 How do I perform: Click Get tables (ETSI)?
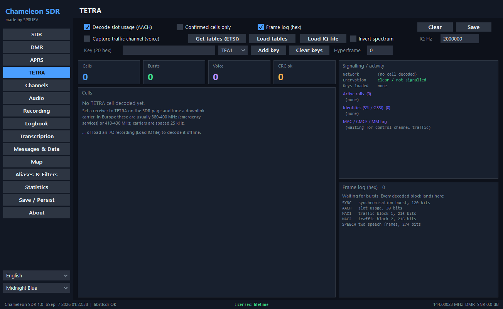click(x=217, y=39)
